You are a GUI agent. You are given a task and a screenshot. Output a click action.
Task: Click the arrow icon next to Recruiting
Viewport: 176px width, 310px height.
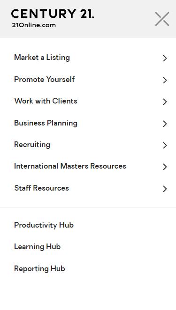165,145
